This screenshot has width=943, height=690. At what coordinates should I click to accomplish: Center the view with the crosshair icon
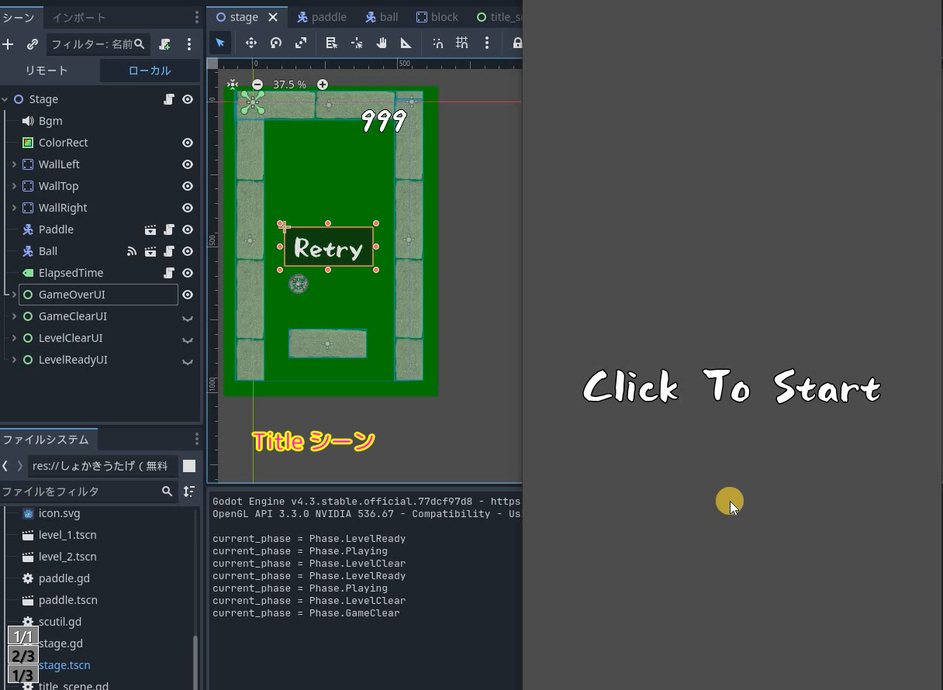coord(233,85)
